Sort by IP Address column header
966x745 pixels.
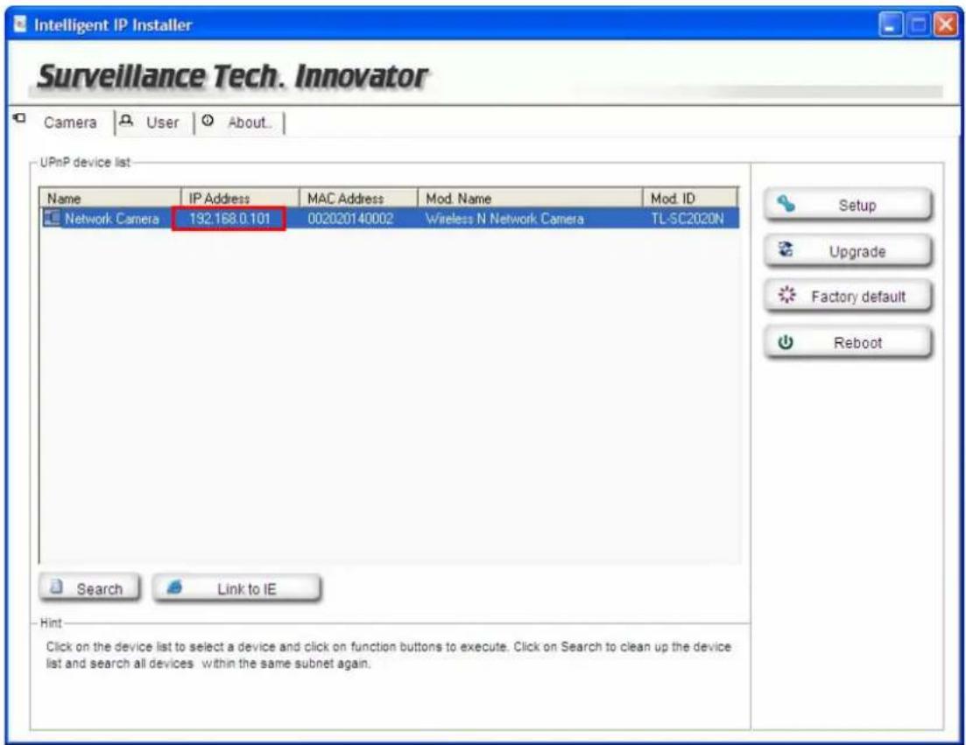[x=240, y=198]
